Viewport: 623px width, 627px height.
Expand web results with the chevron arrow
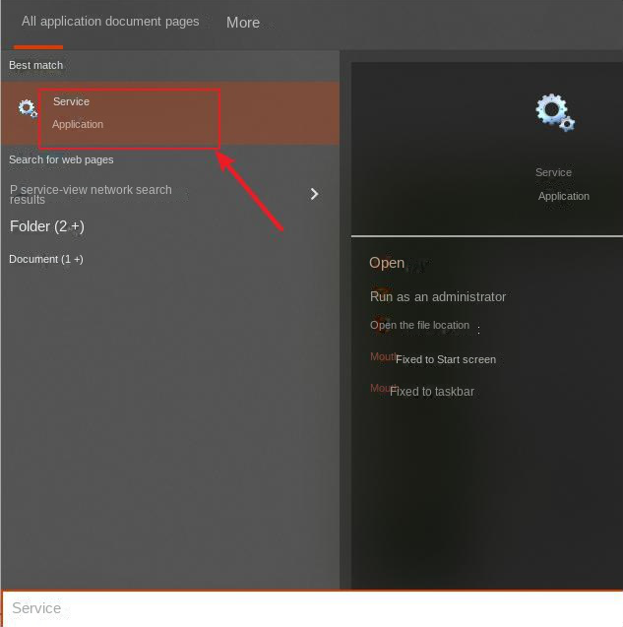click(x=314, y=194)
